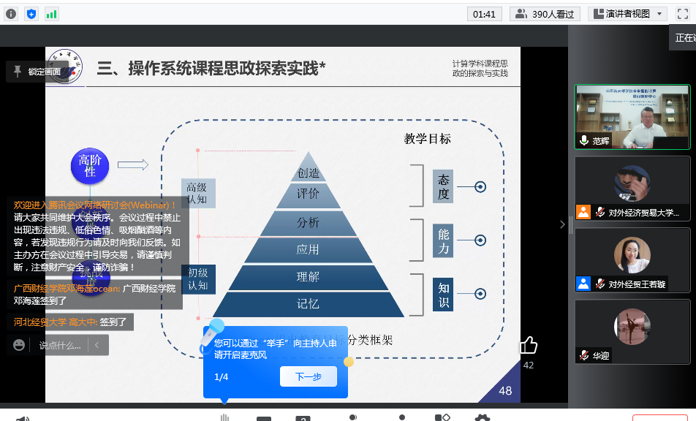Collapse the chat panel with arrow

[x=97, y=345]
